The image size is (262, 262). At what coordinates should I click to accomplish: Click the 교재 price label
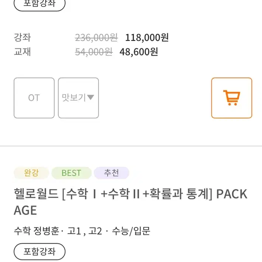click(23, 52)
